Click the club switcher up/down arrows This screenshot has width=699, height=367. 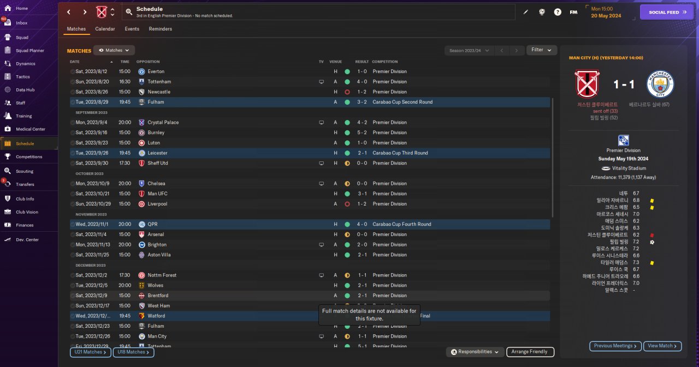112,12
